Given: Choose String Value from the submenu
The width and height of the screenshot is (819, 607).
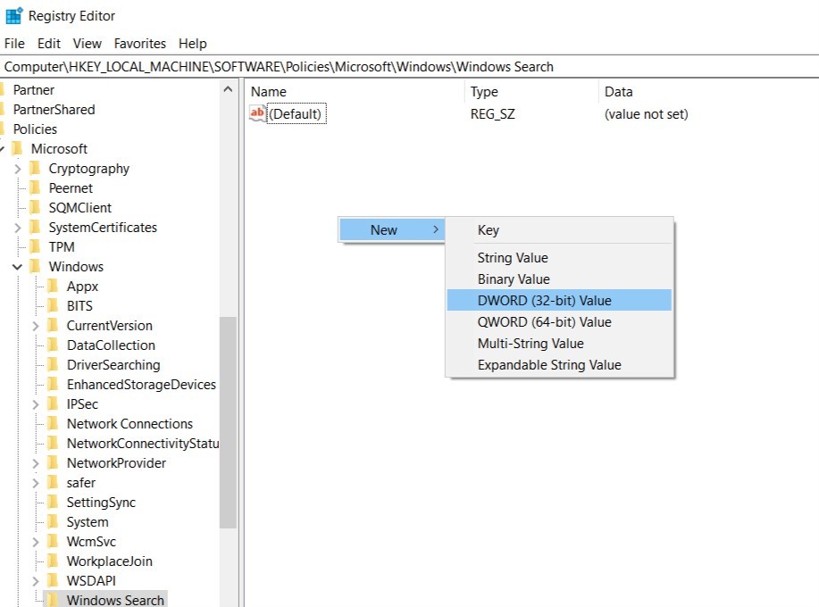Looking at the screenshot, I should 513,258.
